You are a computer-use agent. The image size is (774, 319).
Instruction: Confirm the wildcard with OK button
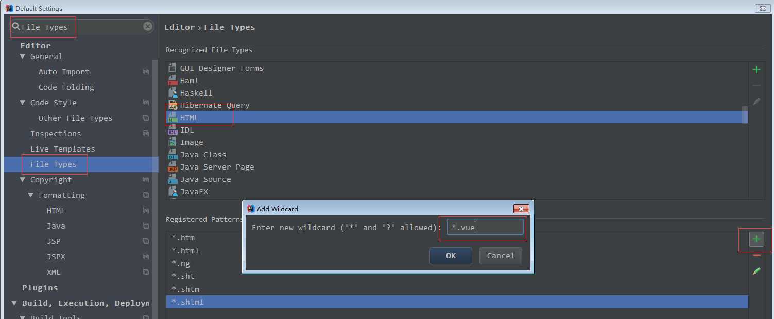click(x=451, y=256)
